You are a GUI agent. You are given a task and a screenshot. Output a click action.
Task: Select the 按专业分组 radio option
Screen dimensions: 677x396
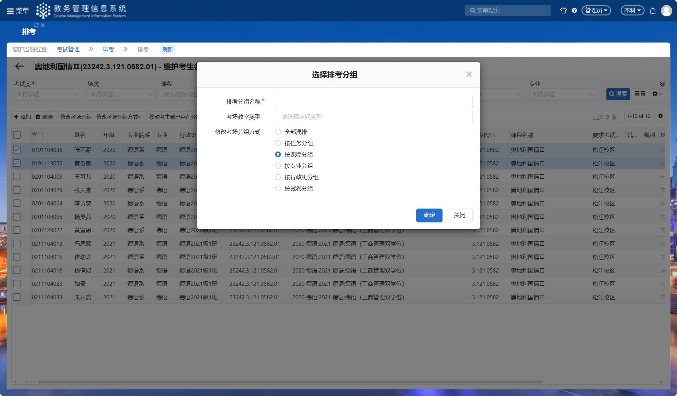pos(278,166)
